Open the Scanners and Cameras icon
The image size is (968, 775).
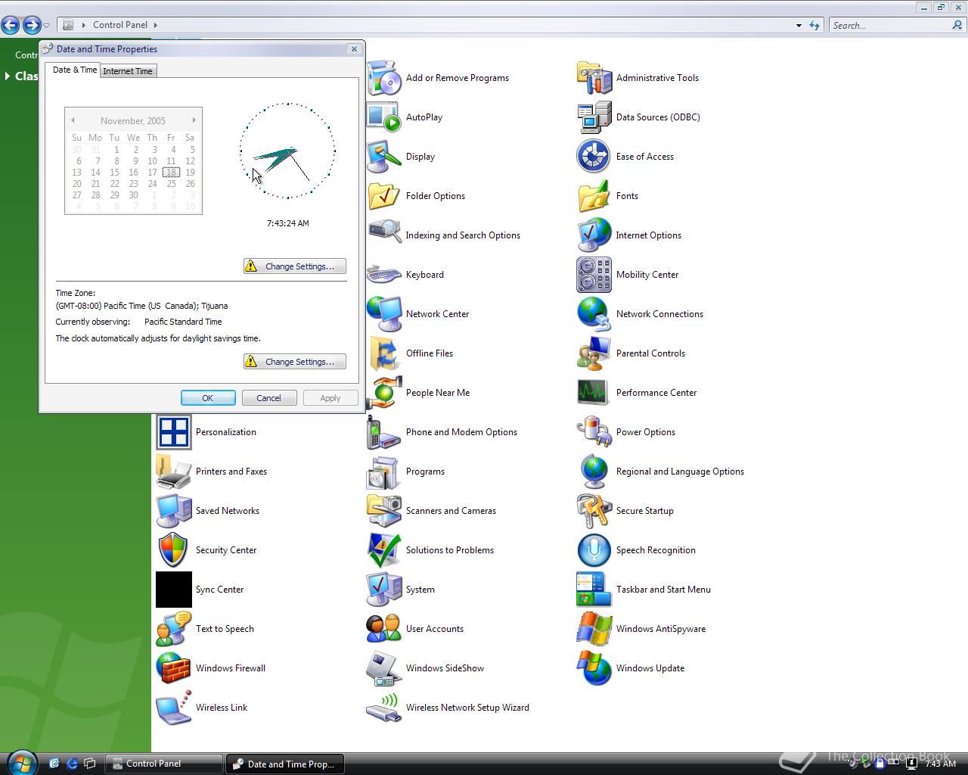click(x=384, y=510)
